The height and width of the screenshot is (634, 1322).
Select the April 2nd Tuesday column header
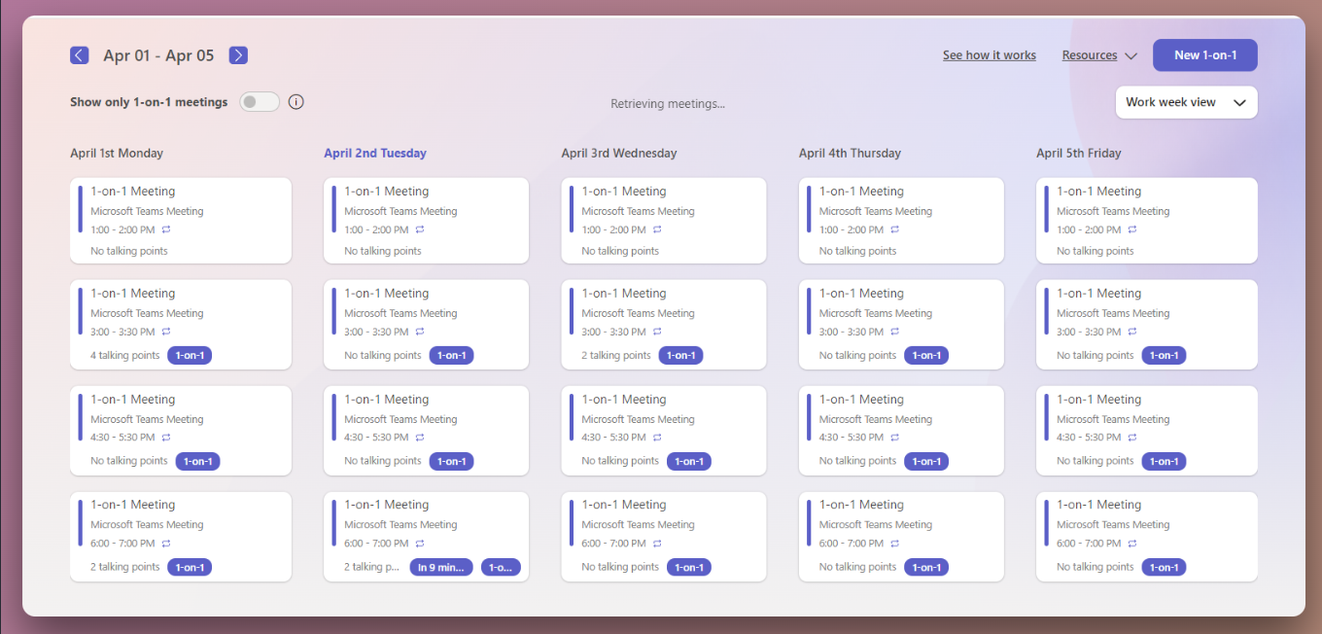click(375, 153)
